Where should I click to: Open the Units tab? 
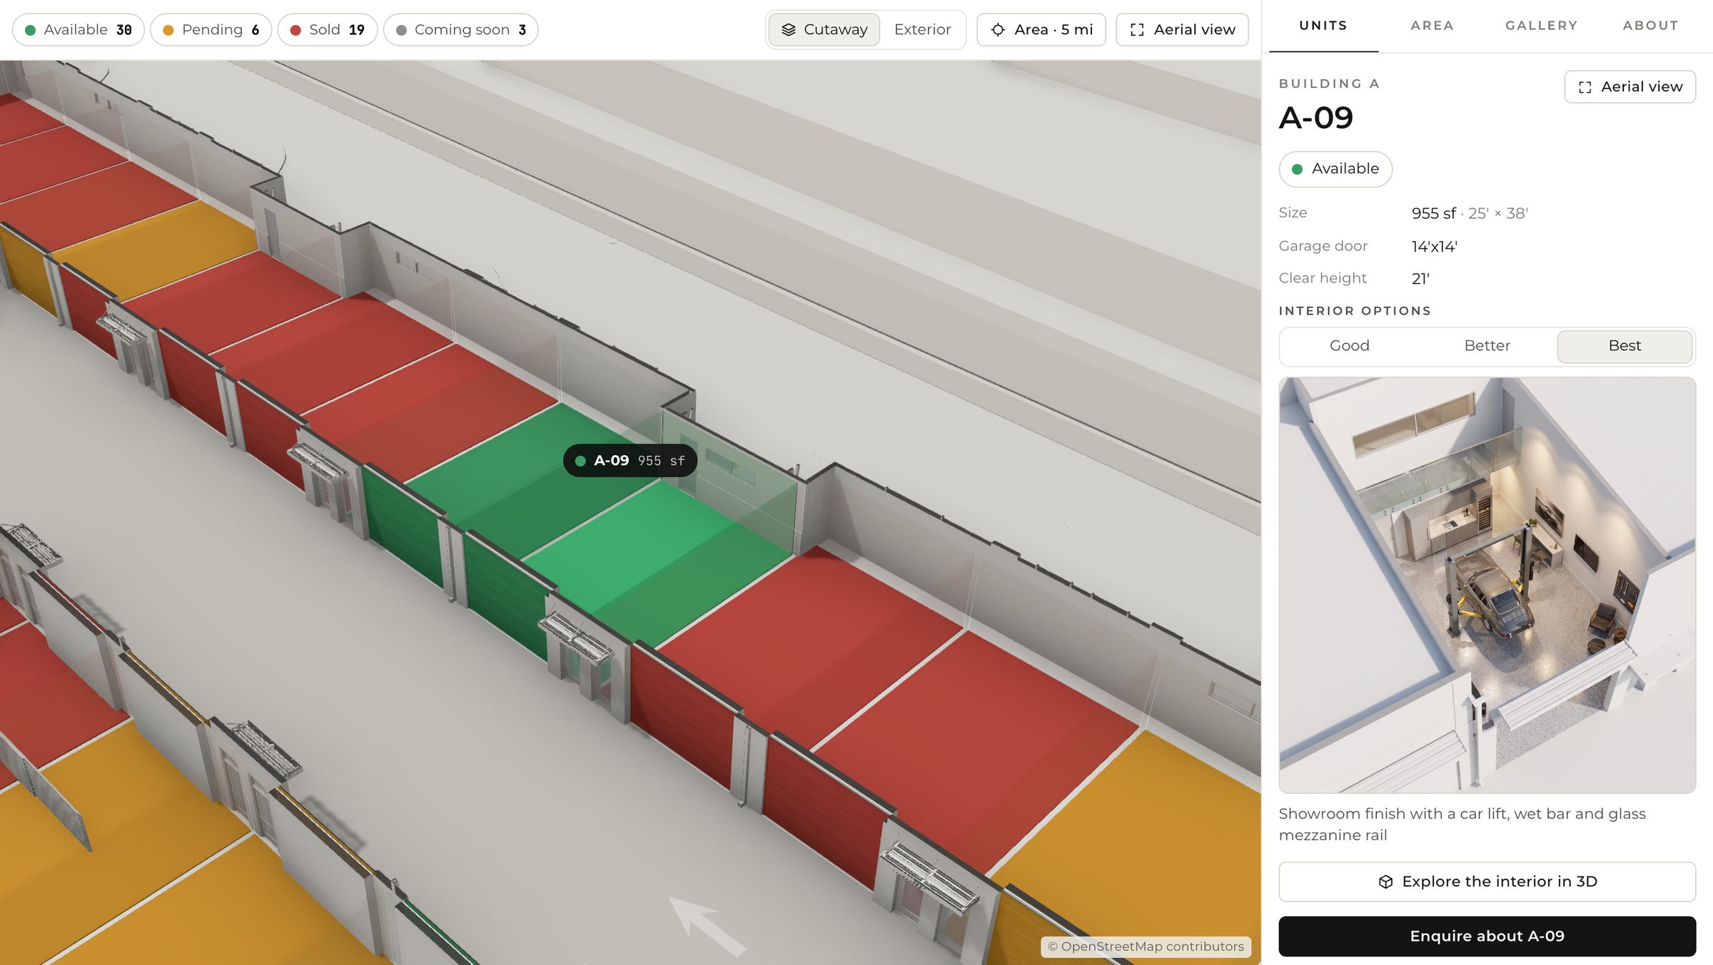pos(1323,26)
